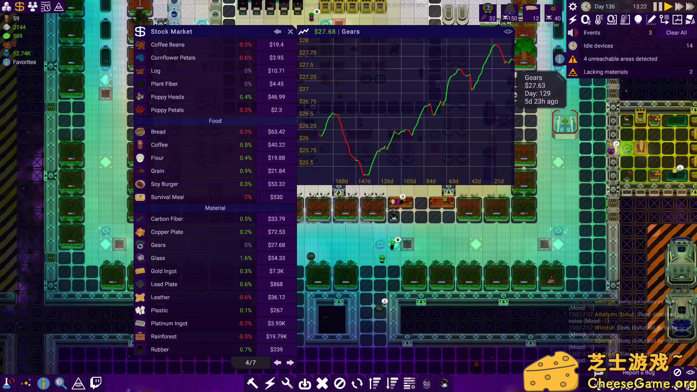Open the oxygen overlay view
Viewport: 697px width, 392px height.
pyautogui.click(x=585, y=20)
